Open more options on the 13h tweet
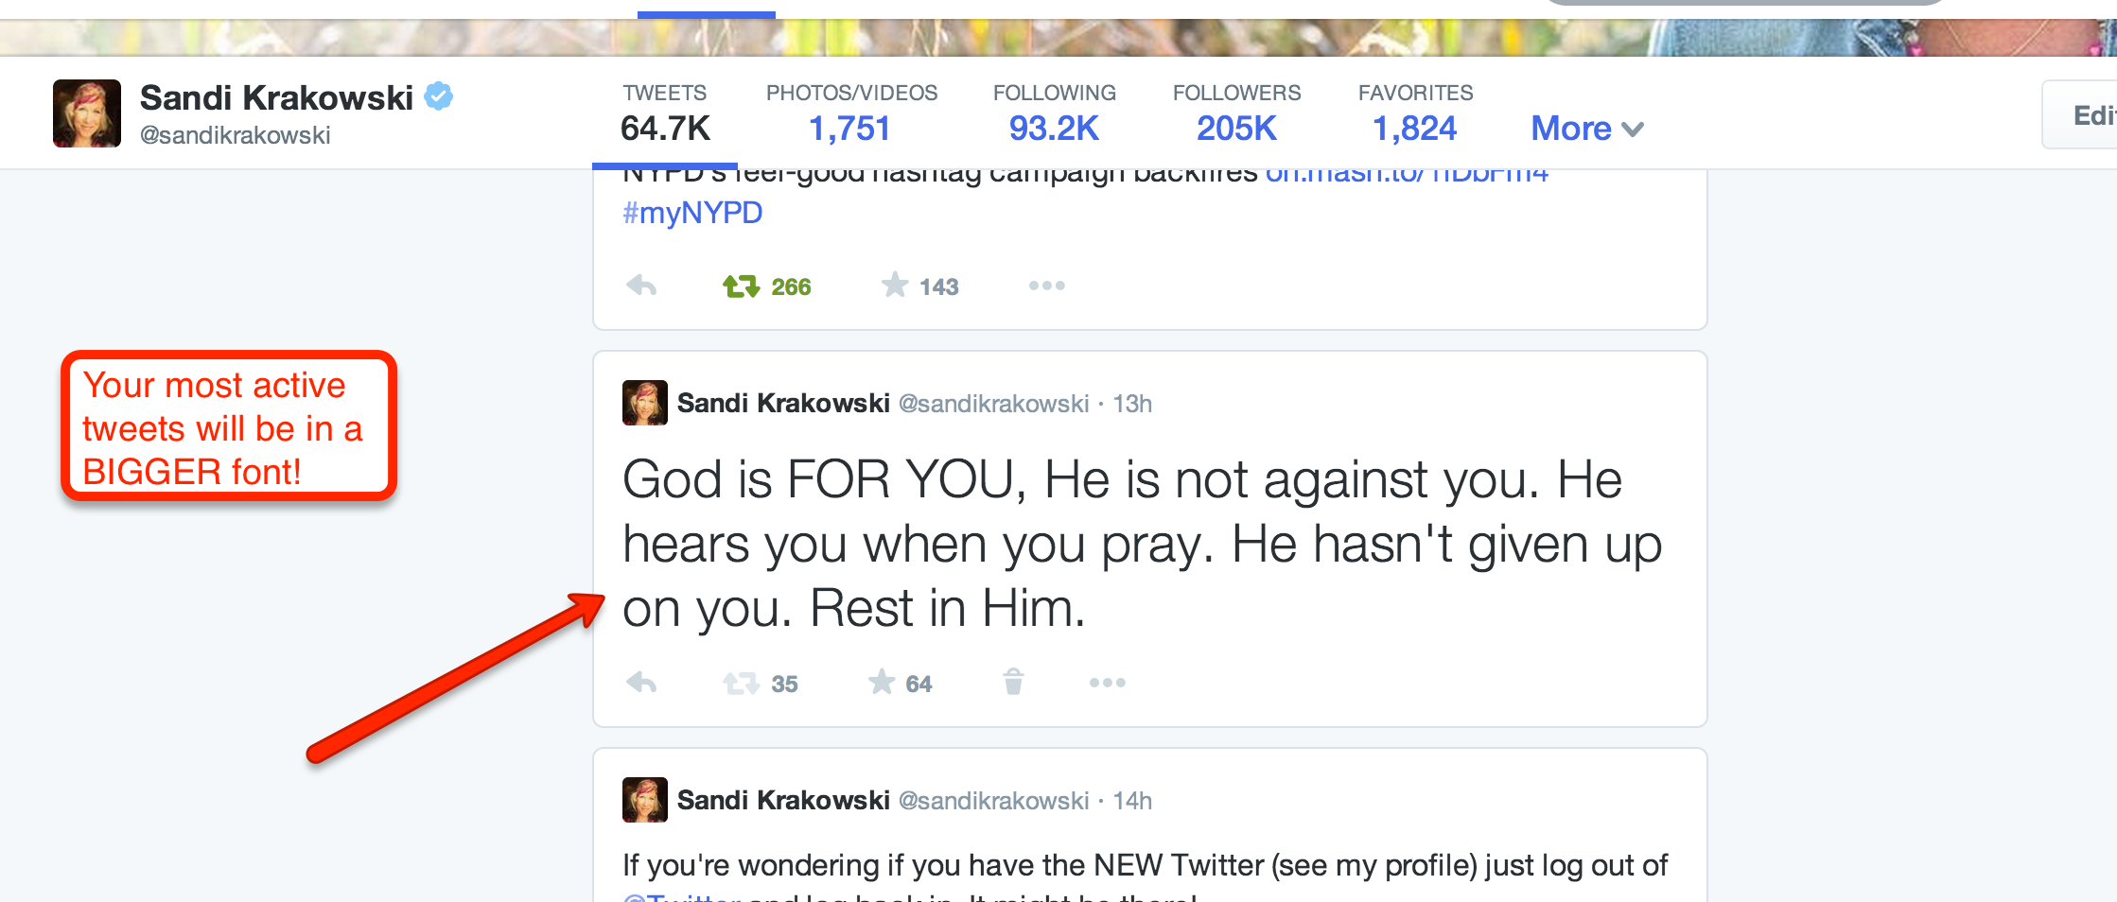 point(1107,683)
